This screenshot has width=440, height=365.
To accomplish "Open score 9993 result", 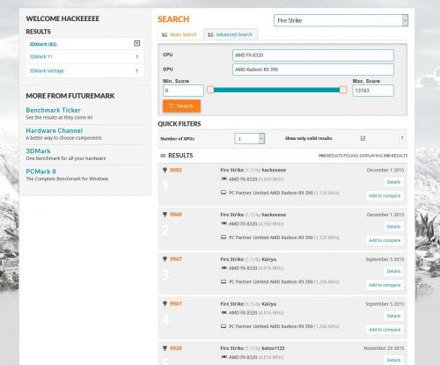I will 176,170.
